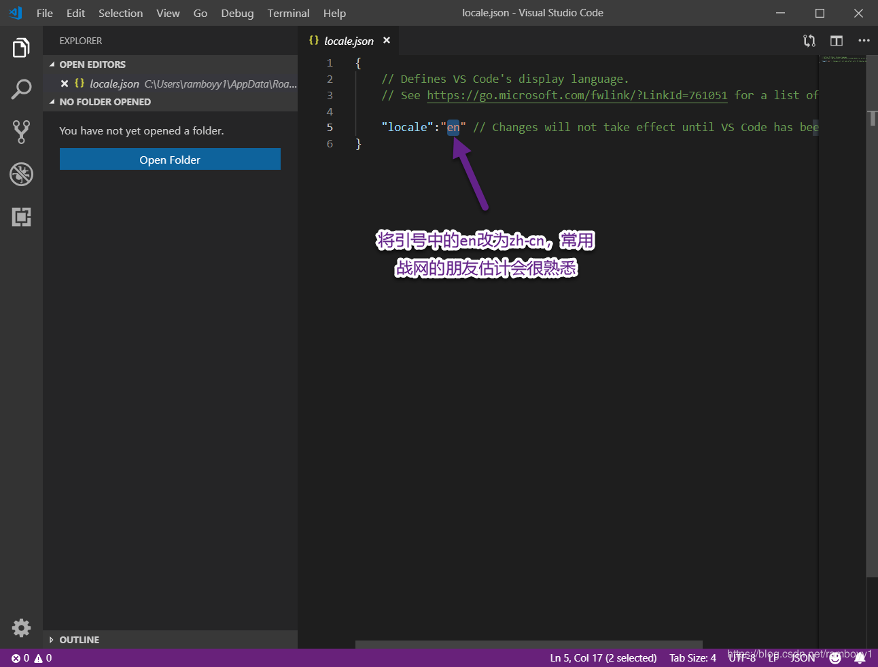Open the More Actions ellipsis menu
Screen dimensions: 878x667
(x=864, y=41)
